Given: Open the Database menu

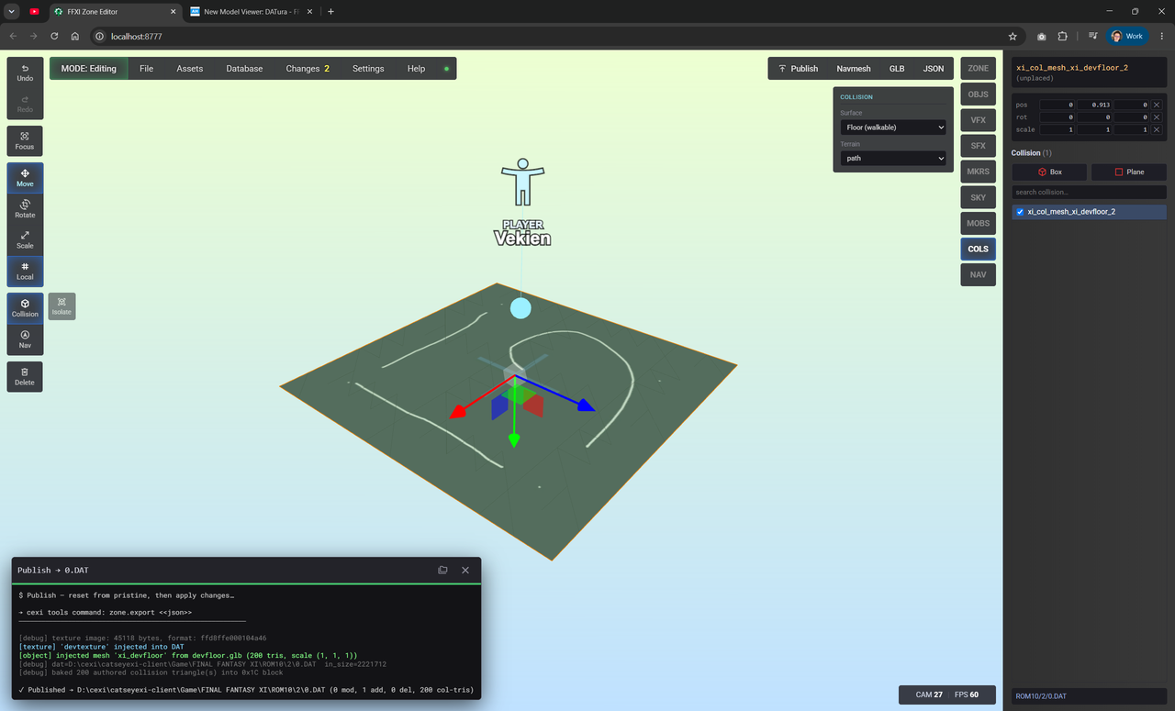Looking at the screenshot, I should click(244, 69).
